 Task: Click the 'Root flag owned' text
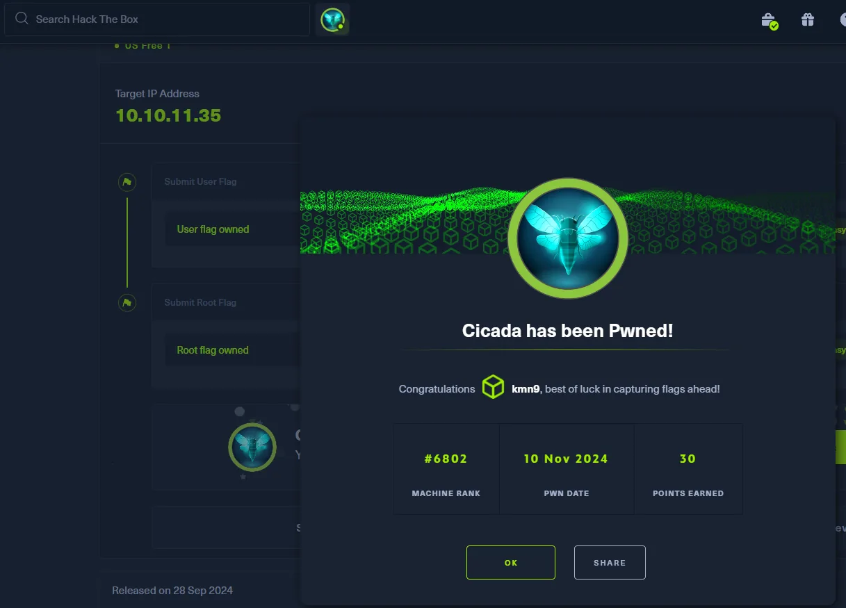pyautogui.click(x=213, y=350)
